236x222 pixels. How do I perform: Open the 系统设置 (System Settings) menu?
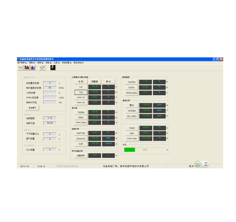[x=67, y=63]
